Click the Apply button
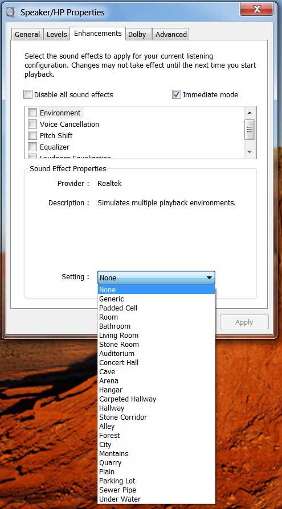Image resolution: width=282 pixels, height=509 pixels. (244, 322)
